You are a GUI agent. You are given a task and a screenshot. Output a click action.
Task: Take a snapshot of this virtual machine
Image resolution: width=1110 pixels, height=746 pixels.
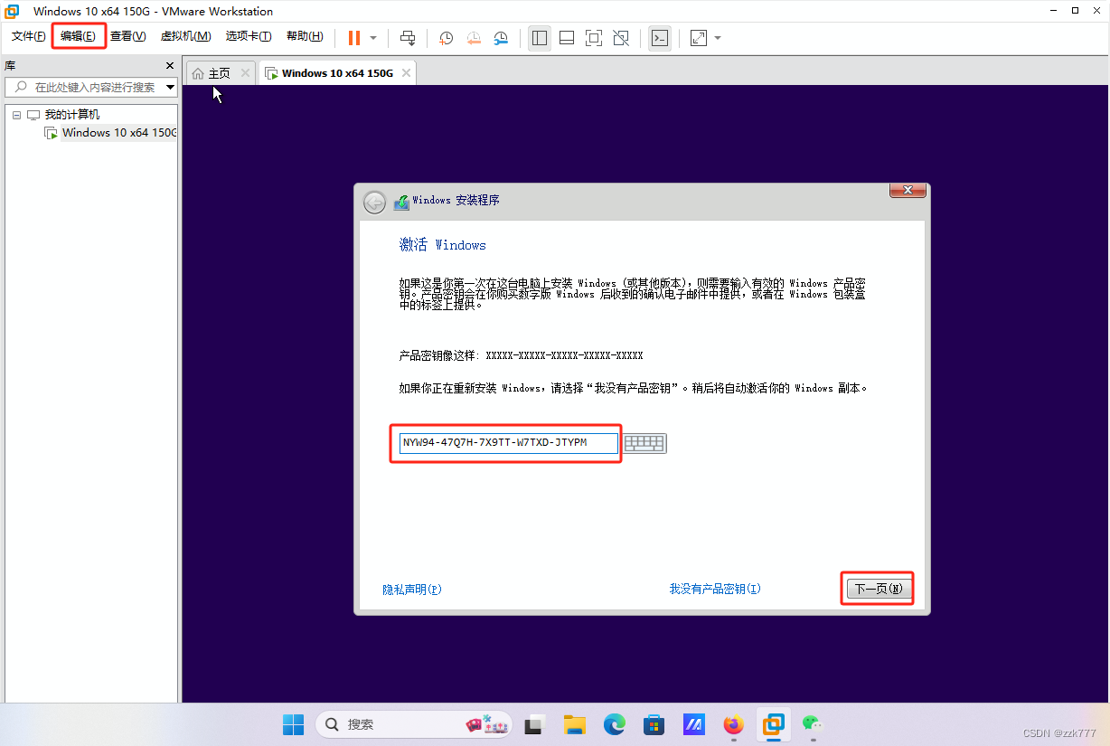click(447, 38)
